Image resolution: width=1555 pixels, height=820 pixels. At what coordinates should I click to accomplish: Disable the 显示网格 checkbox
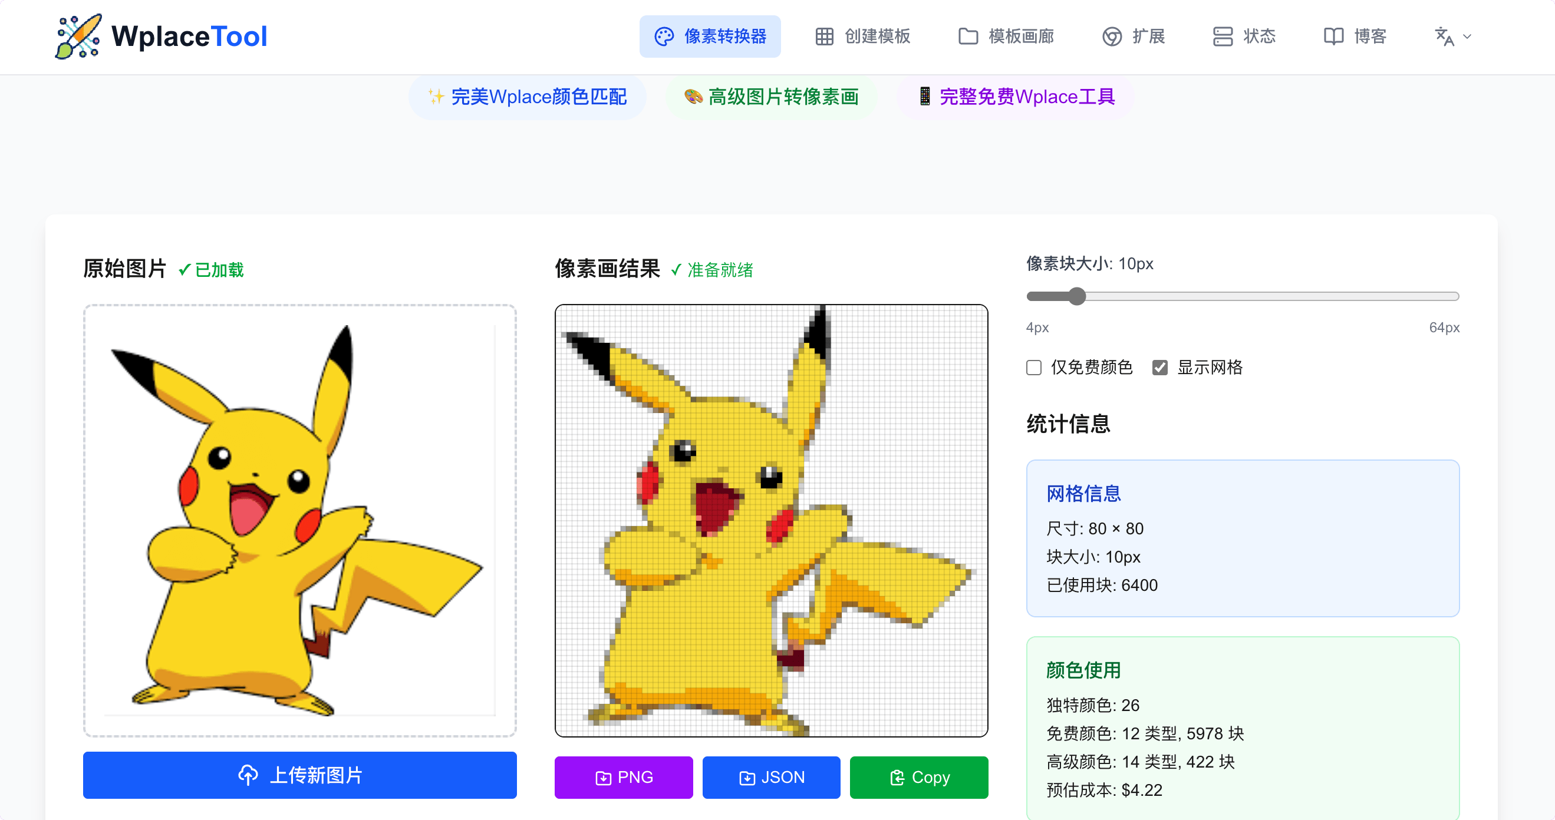coord(1159,368)
